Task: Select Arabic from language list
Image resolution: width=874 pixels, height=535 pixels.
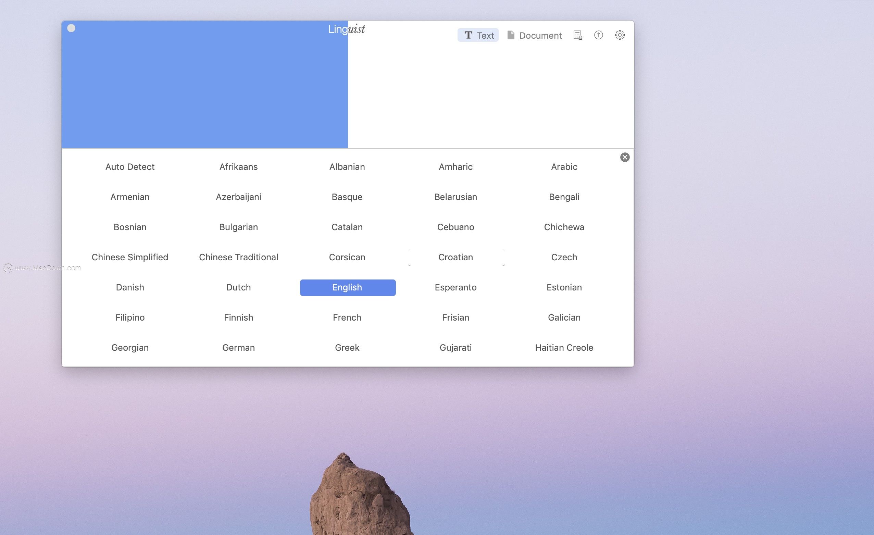Action: [563, 166]
